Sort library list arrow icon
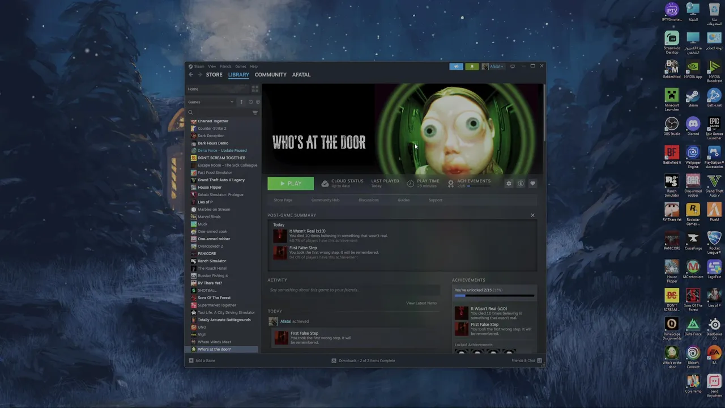 241,102
